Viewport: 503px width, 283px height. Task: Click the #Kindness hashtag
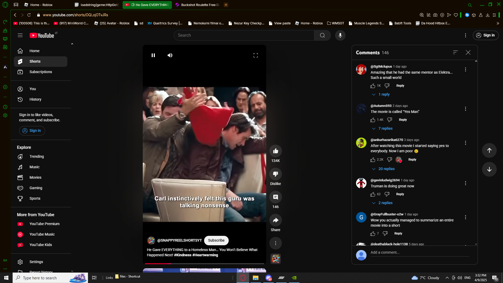click(183, 255)
